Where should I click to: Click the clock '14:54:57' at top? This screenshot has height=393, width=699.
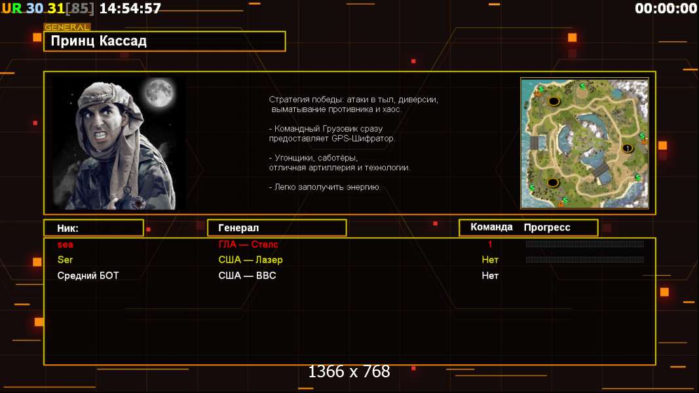coord(130,9)
